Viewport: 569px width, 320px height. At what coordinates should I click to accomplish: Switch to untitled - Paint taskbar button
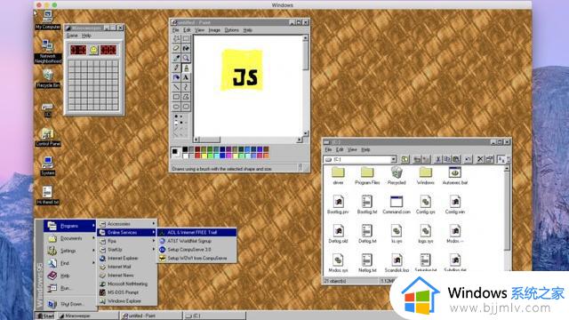pyautogui.click(x=150, y=316)
